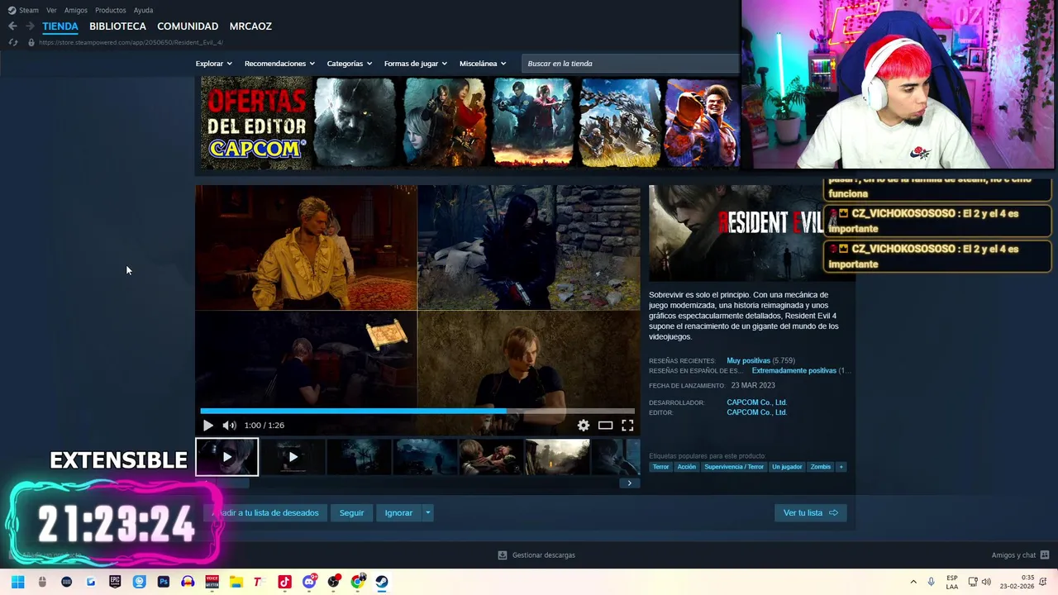
Task: Expand more tags with plus button
Action: click(841, 467)
